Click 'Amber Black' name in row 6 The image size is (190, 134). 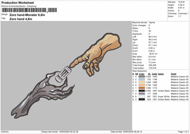(x=164, y=91)
